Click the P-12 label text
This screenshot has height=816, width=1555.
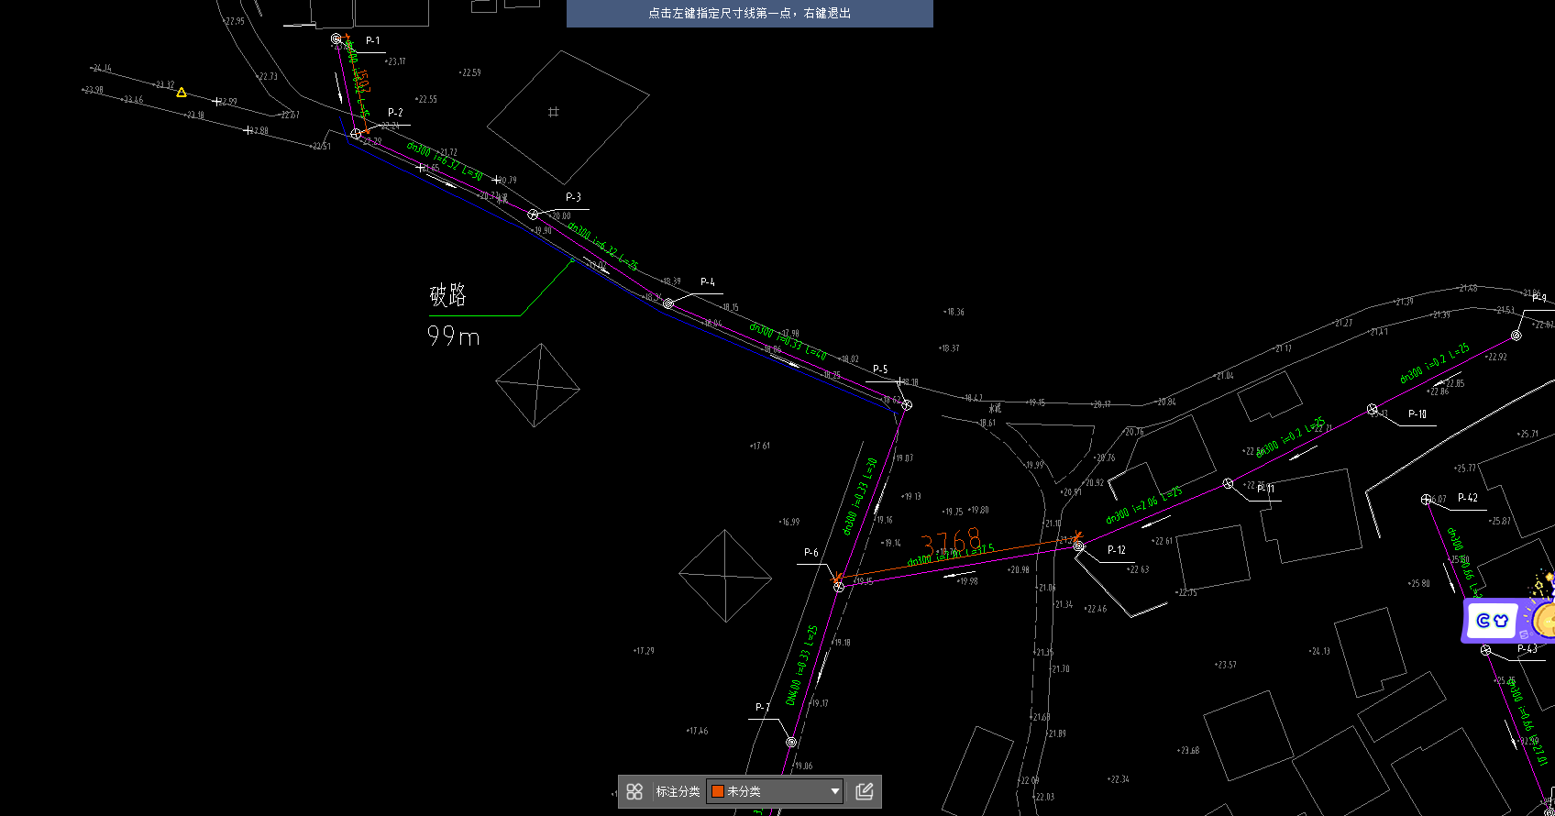click(1117, 550)
